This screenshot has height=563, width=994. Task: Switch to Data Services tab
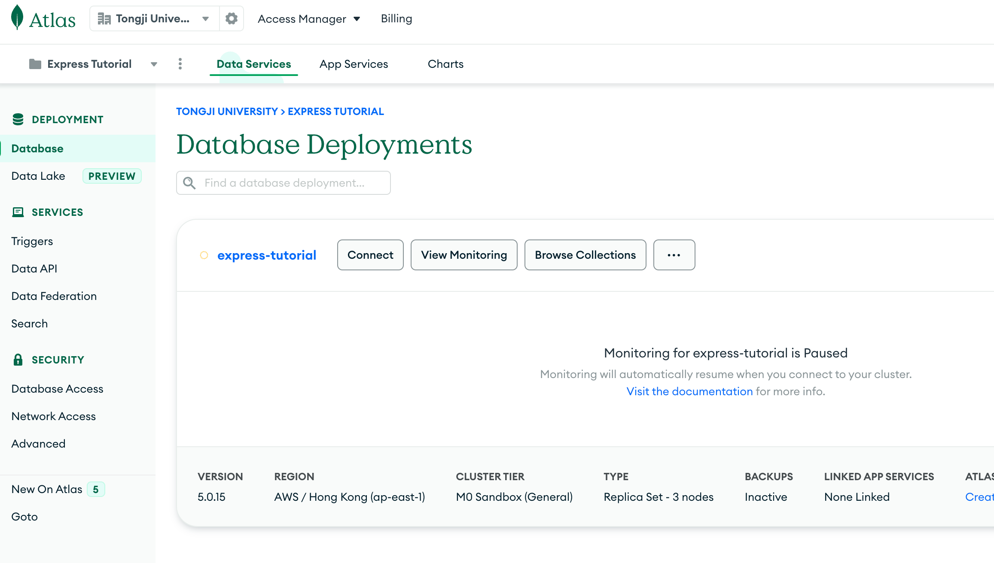254,64
